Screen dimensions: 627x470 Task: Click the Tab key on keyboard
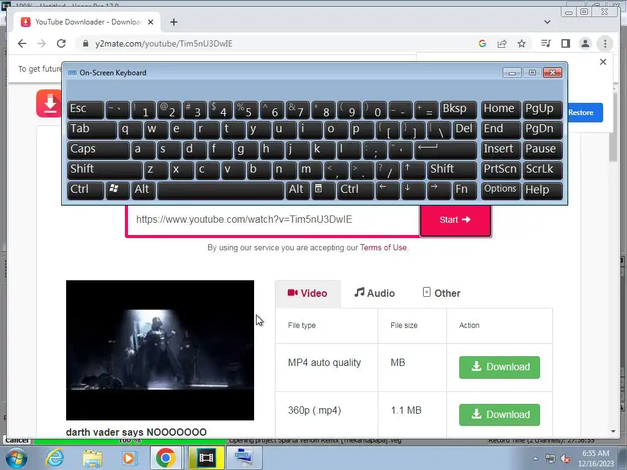[x=92, y=130]
